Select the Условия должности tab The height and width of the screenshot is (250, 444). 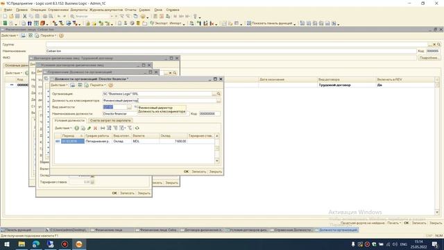pyautogui.click(x=69, y=120)
